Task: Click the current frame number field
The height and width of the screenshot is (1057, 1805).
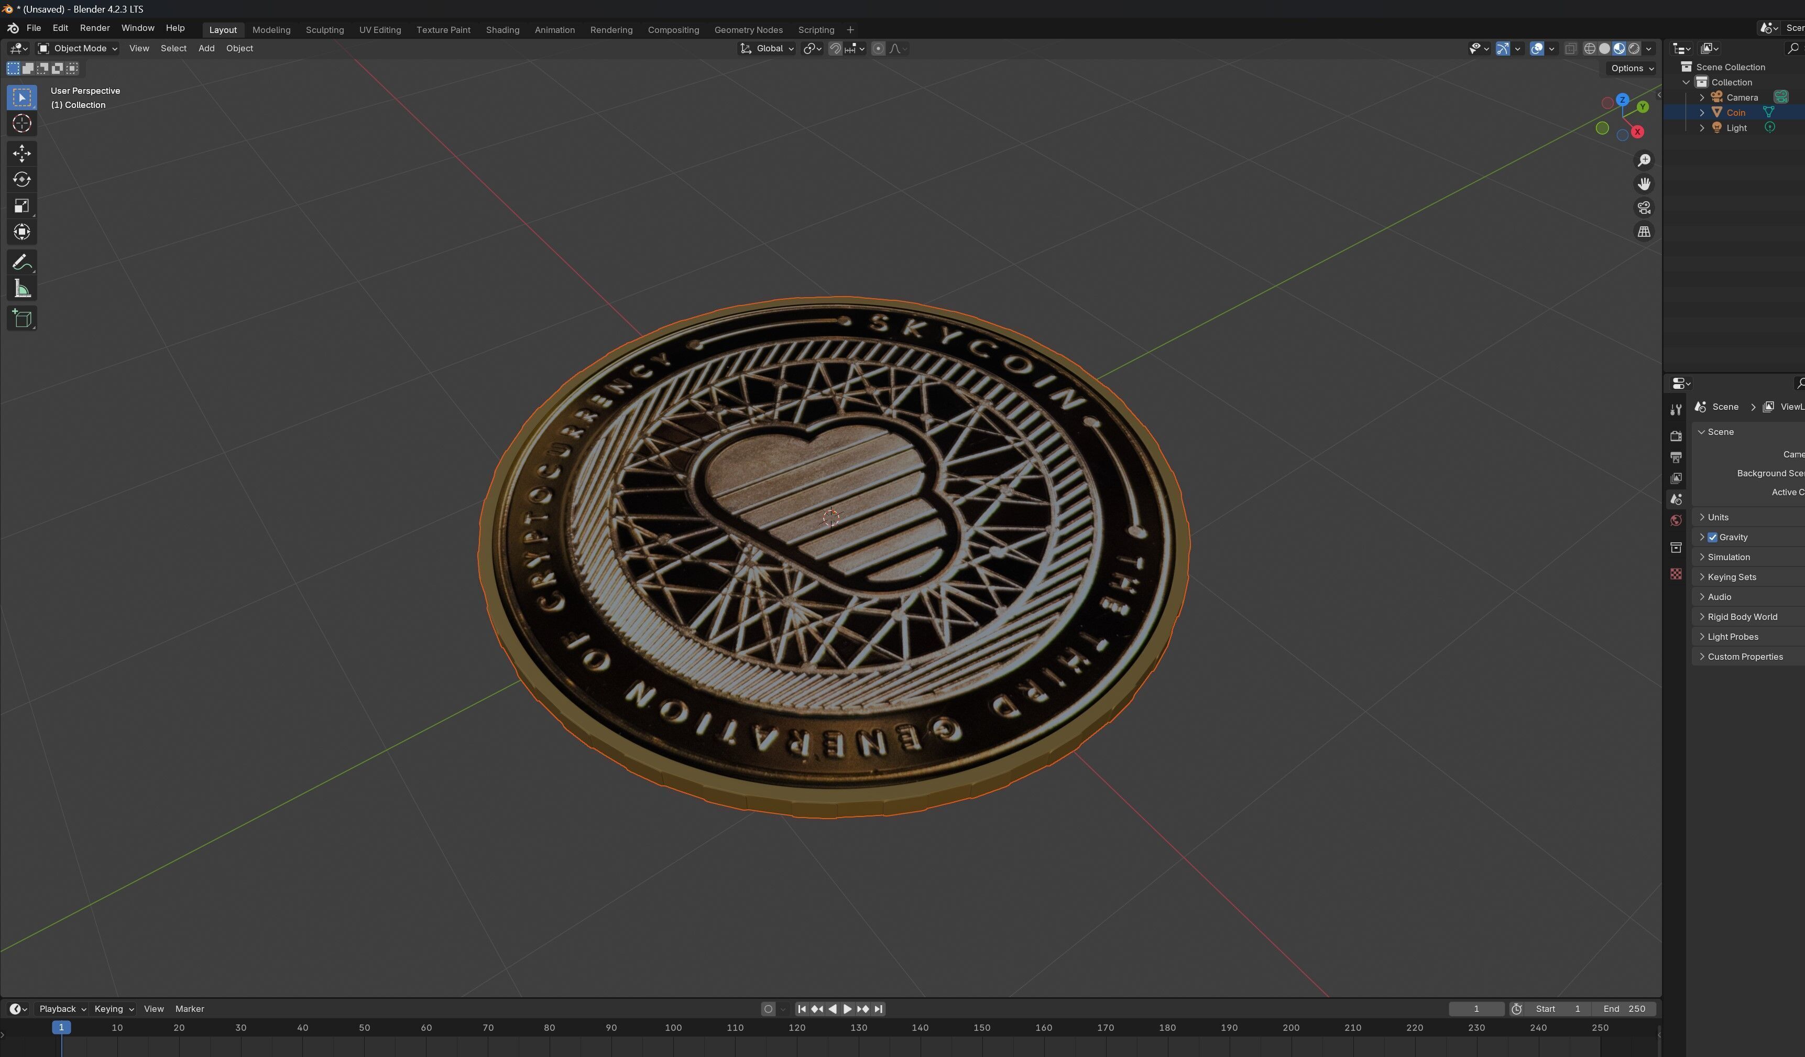Action: click(x=1476, y=1009)
